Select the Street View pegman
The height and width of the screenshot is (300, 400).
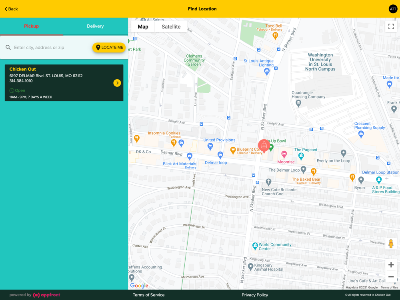point(391,244)
